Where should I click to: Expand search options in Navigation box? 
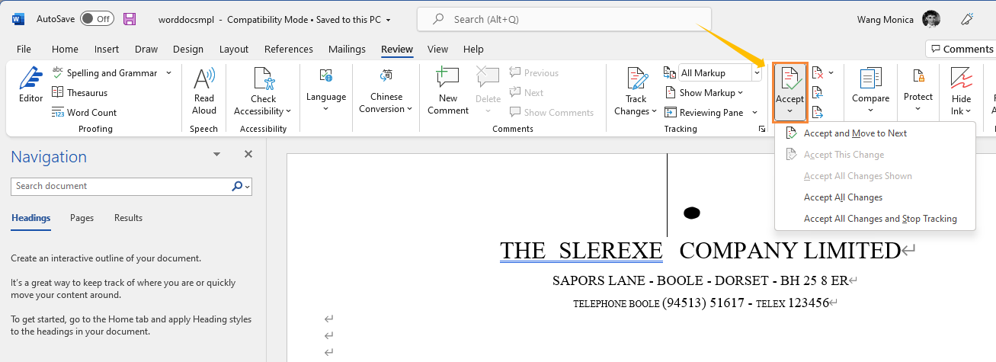(248, 186)
